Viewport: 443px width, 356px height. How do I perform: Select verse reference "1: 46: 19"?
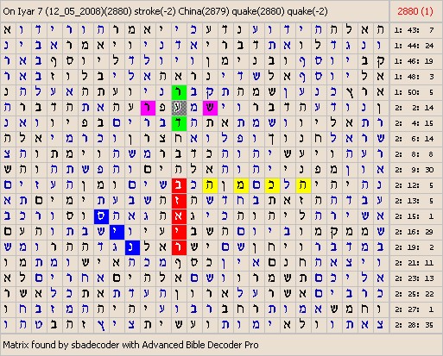[x=414, y=61]
